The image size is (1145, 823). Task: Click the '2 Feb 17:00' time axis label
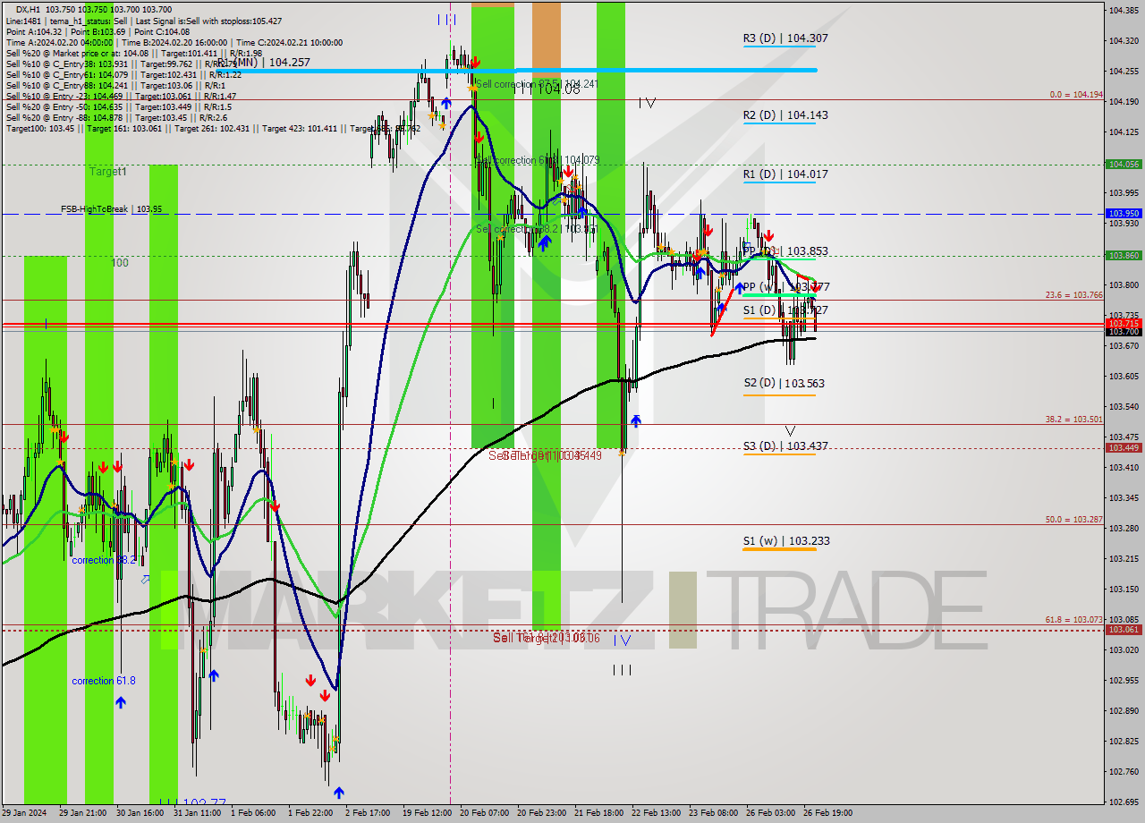click(x=368, y=813)
